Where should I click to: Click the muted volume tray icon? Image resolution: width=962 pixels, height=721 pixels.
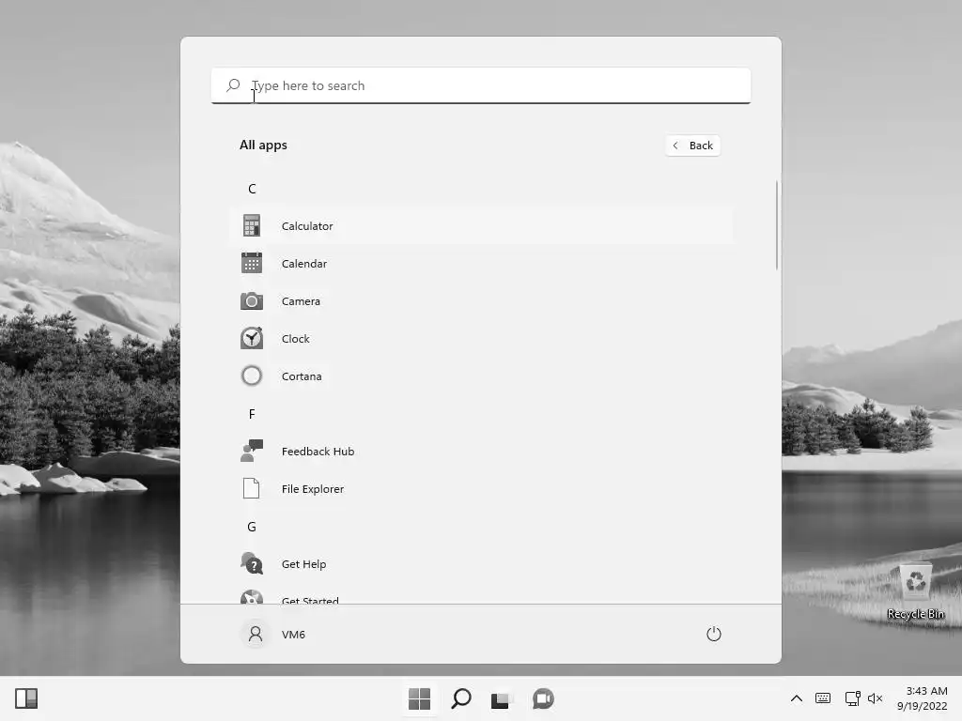coord(875,698)
